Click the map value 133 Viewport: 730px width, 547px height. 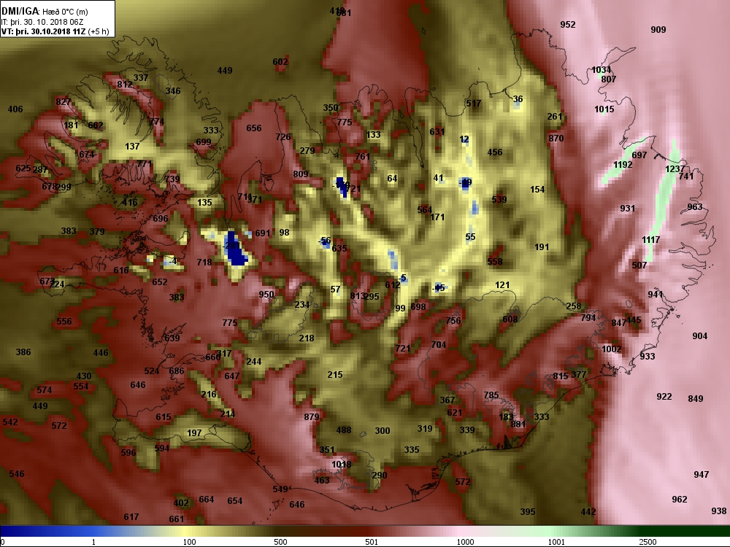tap(373, 135)
